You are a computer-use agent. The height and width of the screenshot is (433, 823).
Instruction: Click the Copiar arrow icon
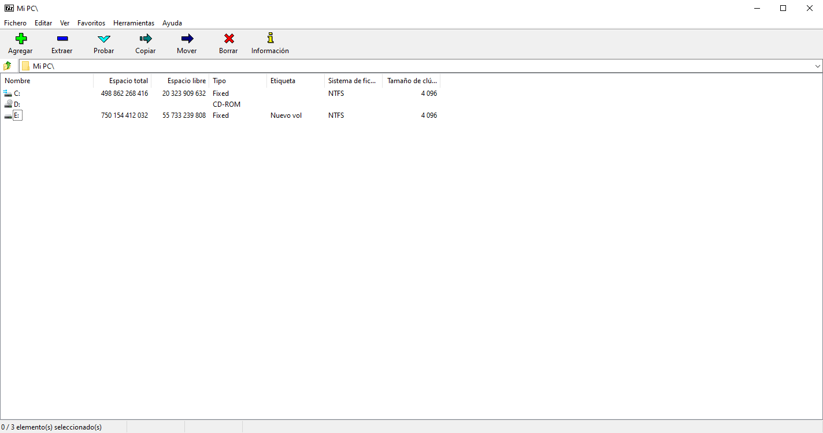coord(146,39)
